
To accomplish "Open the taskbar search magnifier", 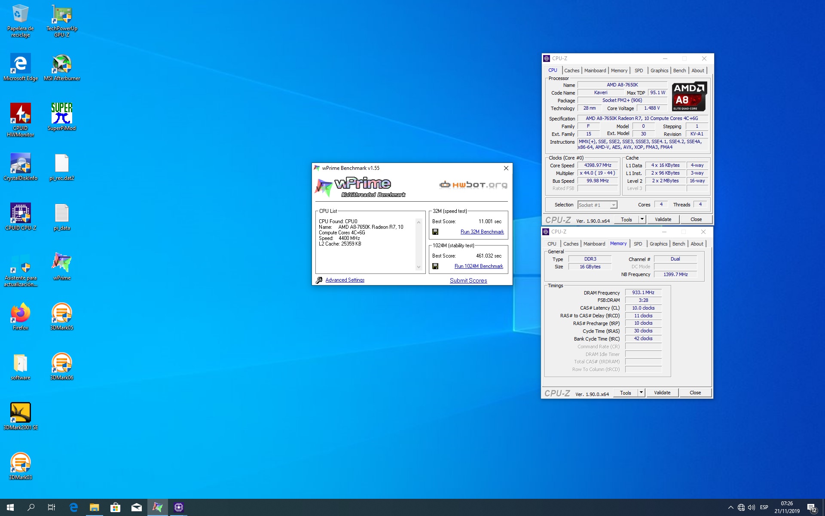I will 31,507.
